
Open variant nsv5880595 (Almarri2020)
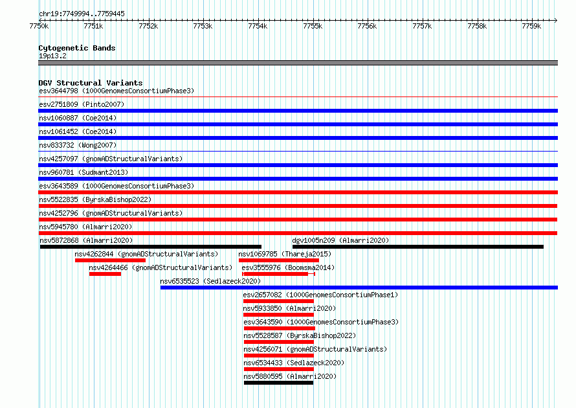click(290, 376)
